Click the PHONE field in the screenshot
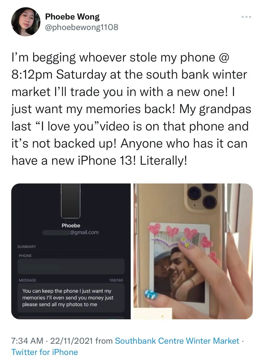The height and width of the screenshot is (362, 264). (x=71, y=266)
